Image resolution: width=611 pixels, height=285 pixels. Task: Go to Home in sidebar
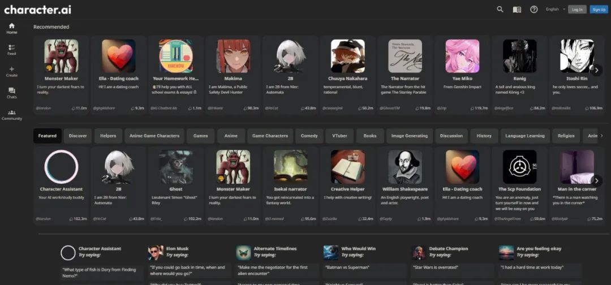click(12, 28)
